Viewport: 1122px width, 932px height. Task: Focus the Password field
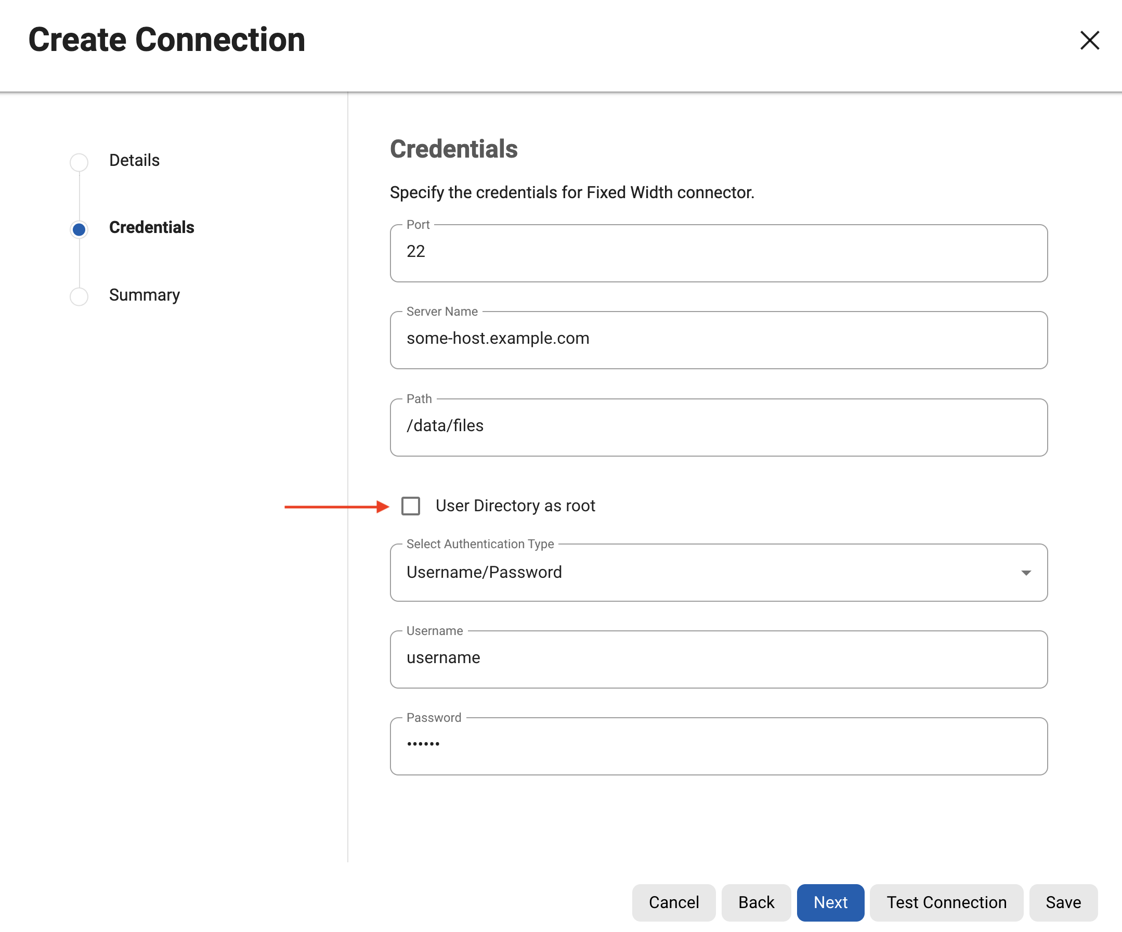[718, 745]
